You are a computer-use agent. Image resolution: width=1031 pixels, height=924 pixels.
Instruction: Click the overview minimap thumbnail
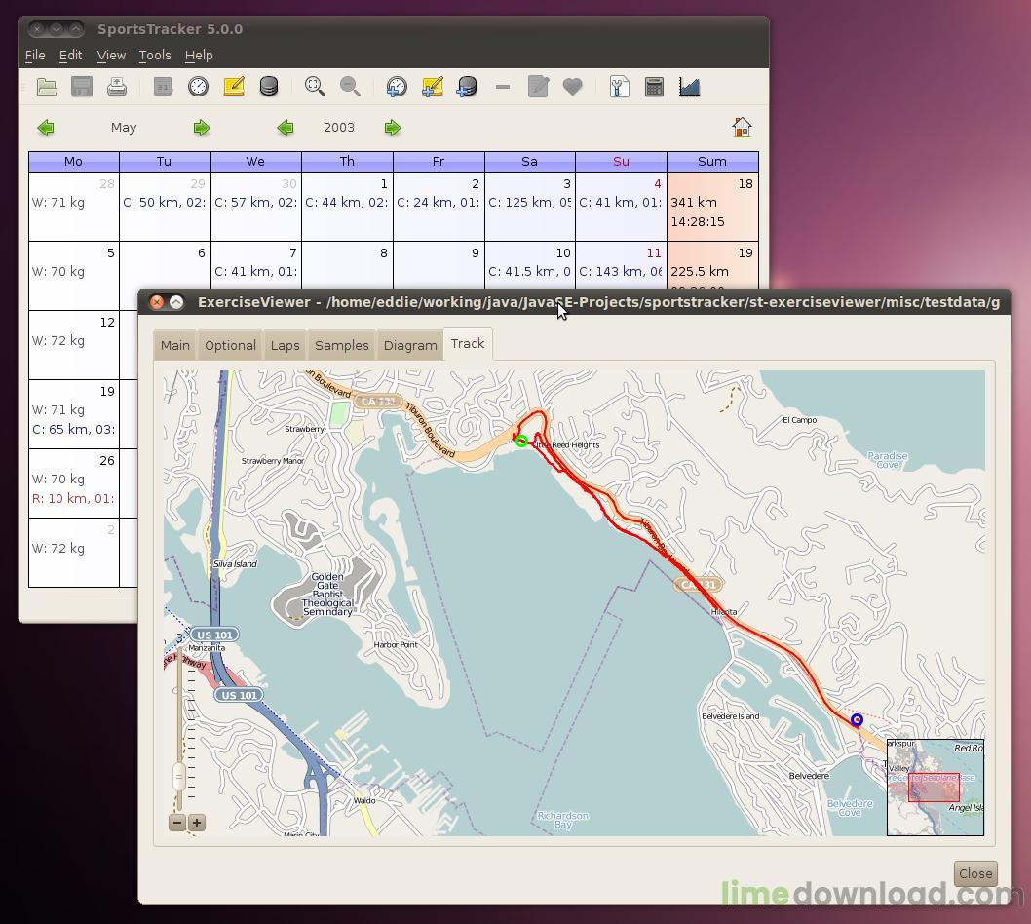click(935, 788)
